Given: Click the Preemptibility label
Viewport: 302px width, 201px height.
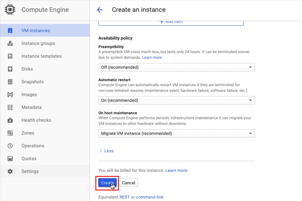Looking at the screenshot, I should 111,47.
